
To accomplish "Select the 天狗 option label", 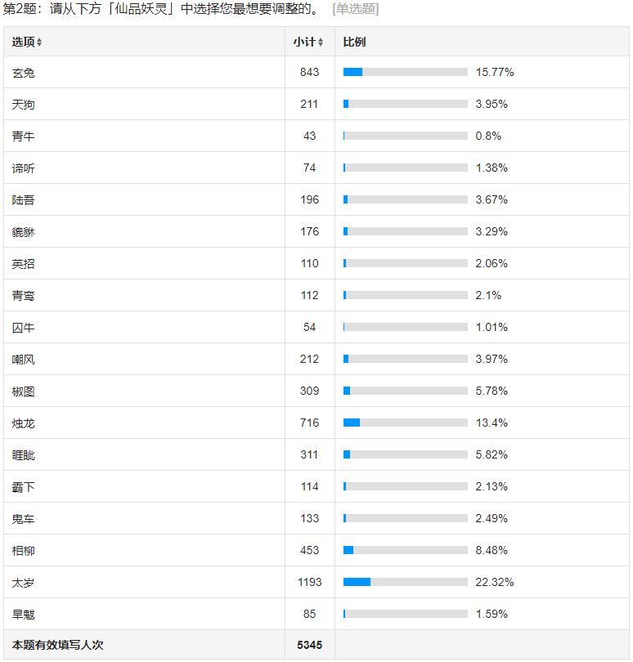I will (x=23, y=105).
